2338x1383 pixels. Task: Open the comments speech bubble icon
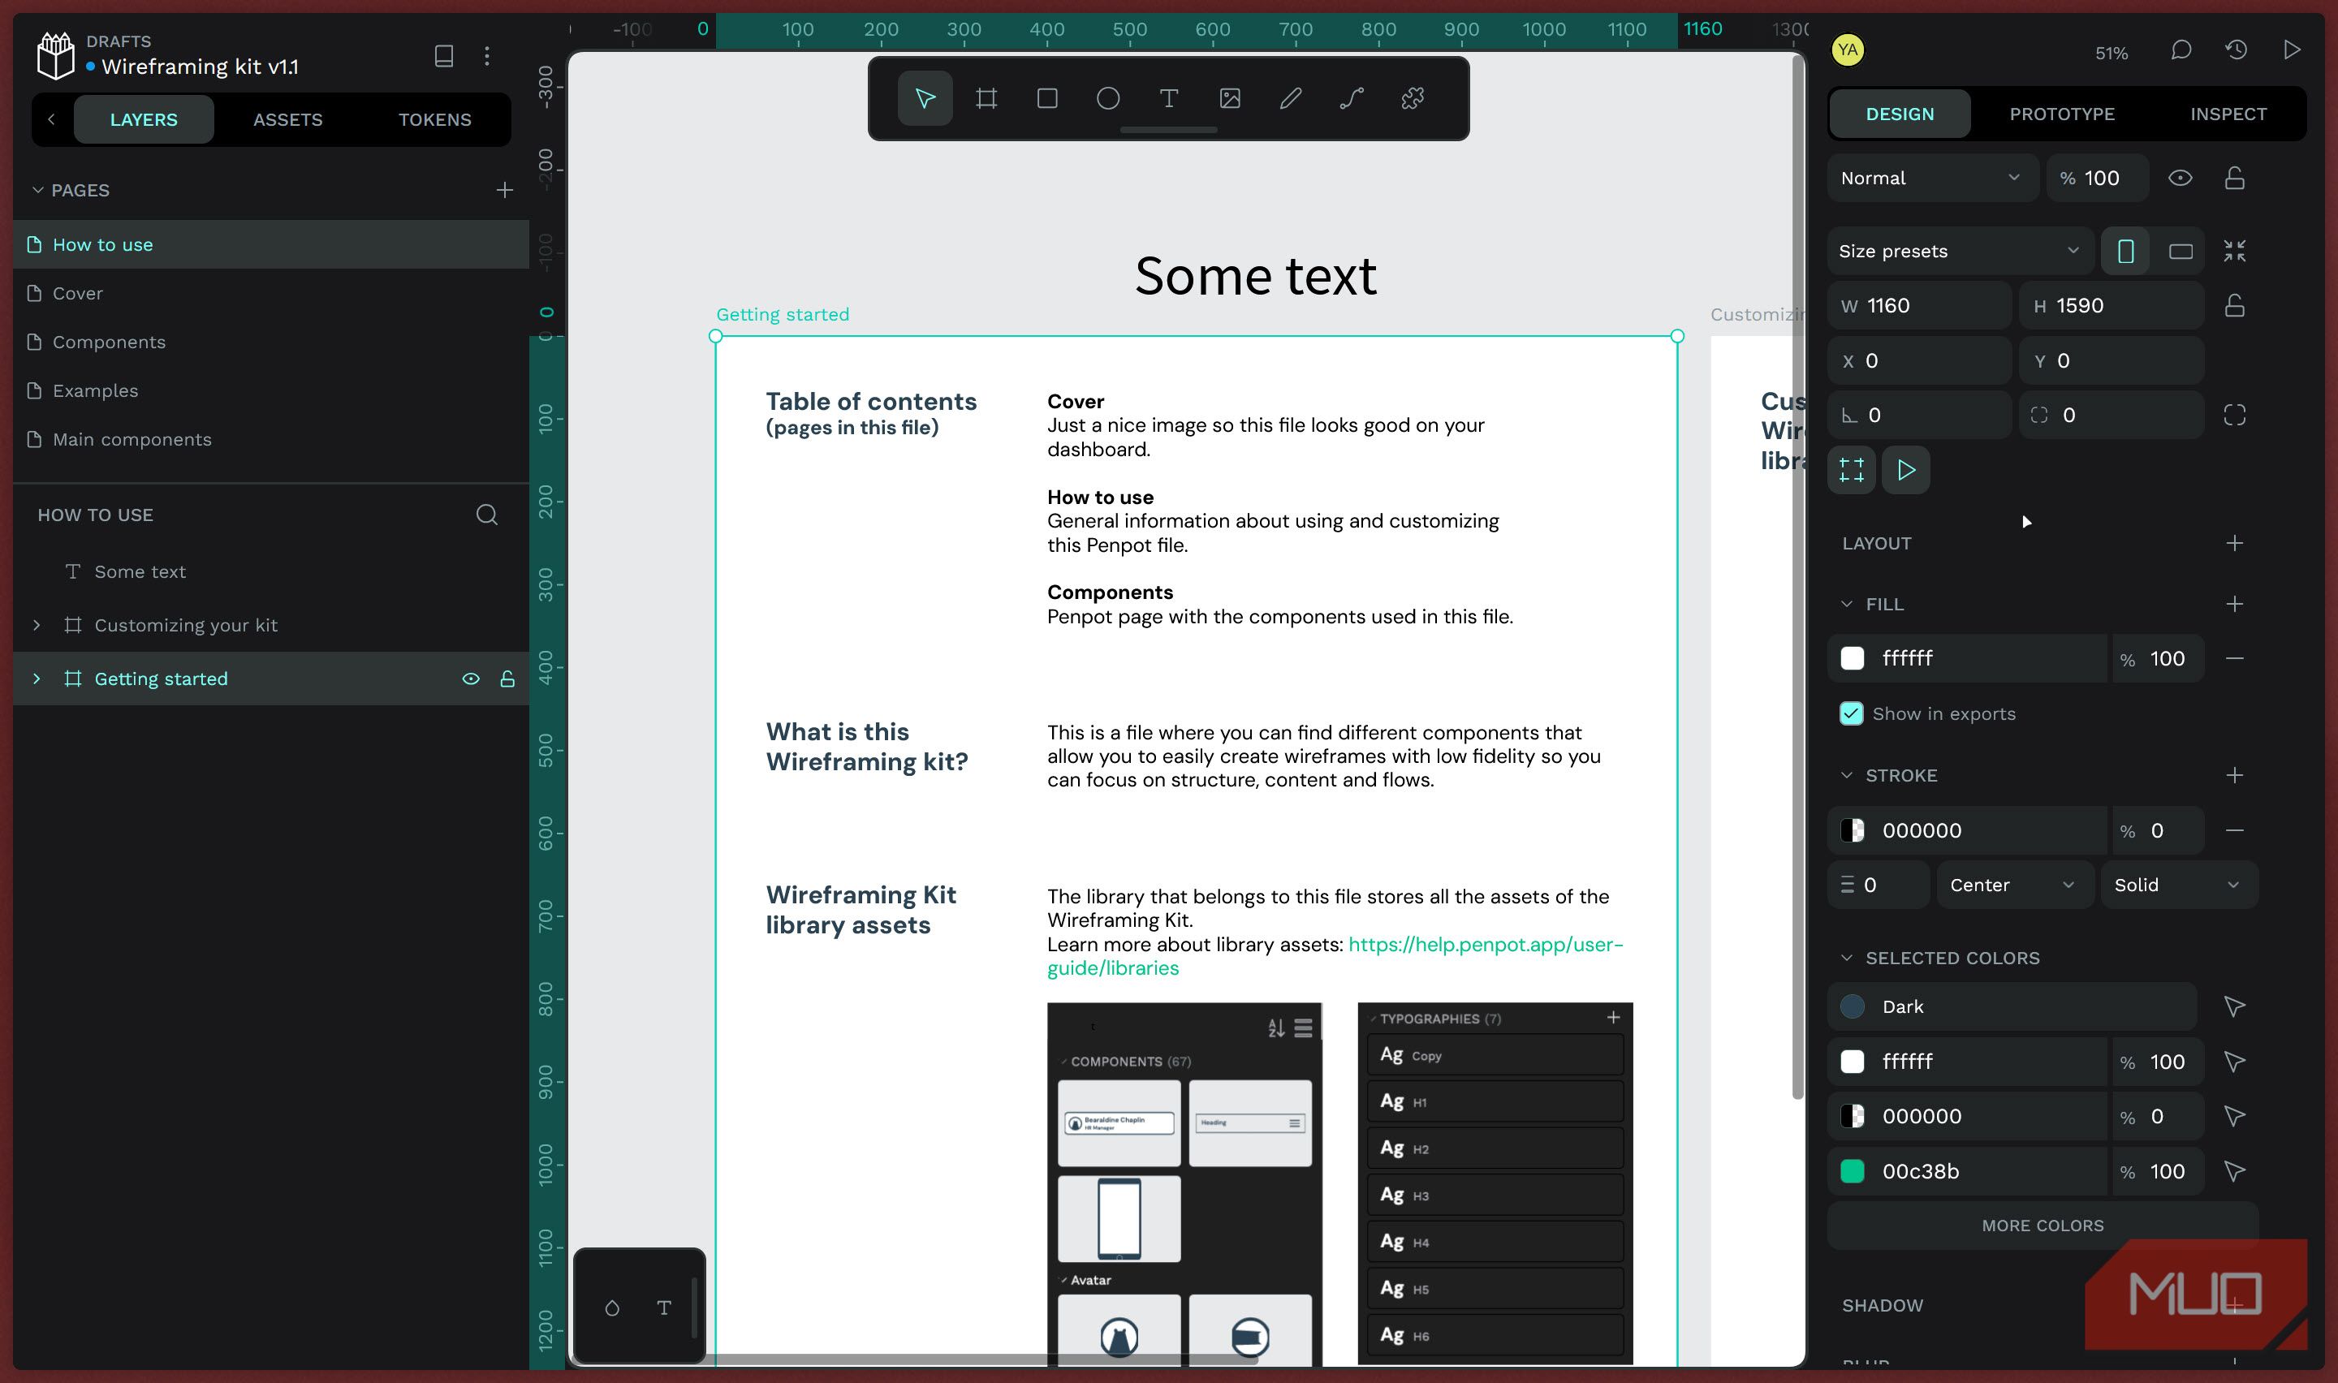2181,50
